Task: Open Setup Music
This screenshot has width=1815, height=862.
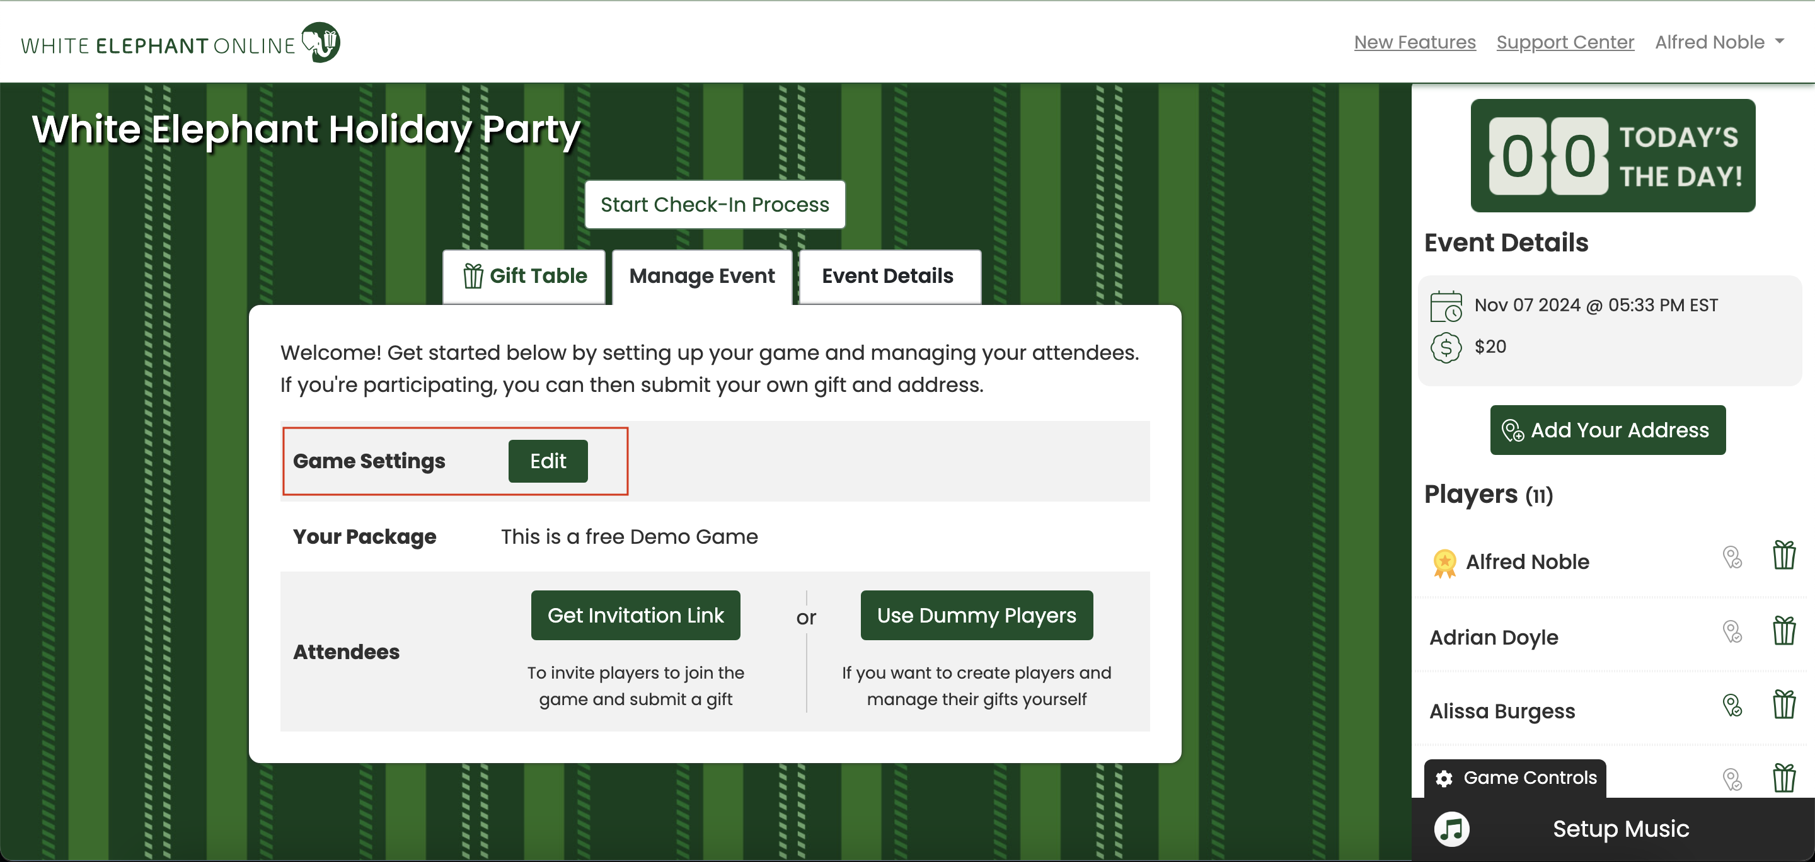Action: pos(1613,829)
